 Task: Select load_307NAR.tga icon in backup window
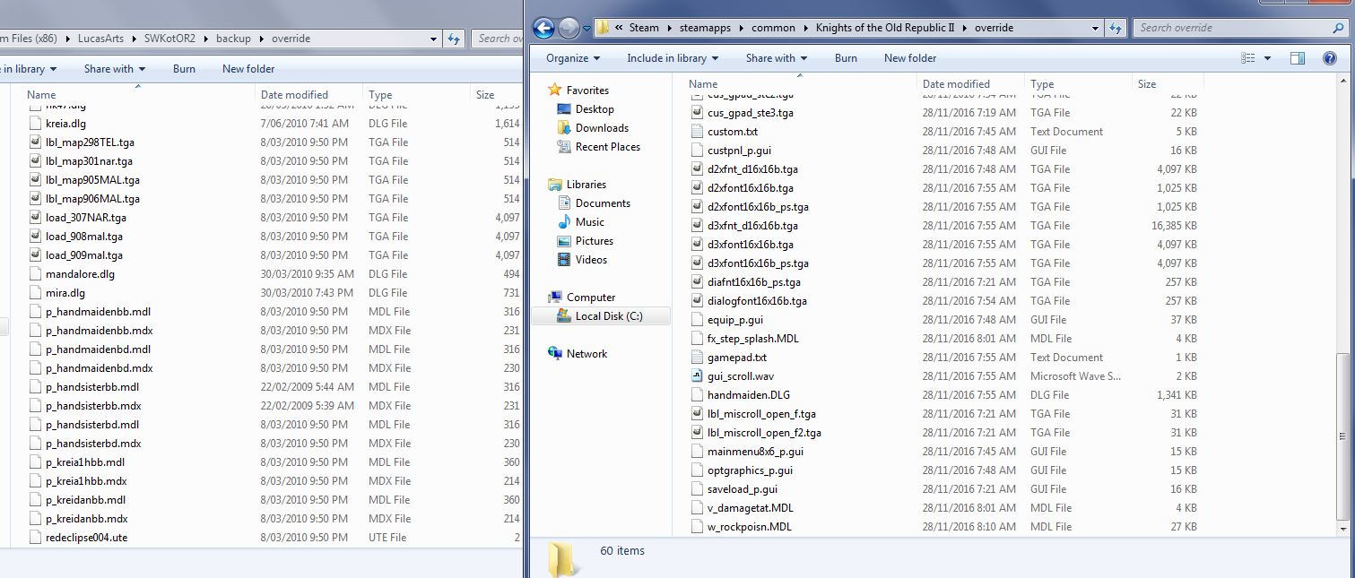point(36,218)
